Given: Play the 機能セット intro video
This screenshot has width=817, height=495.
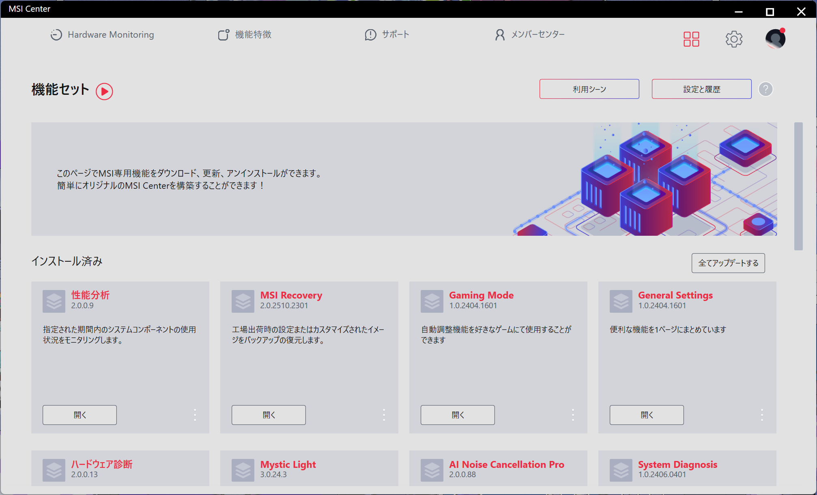Looking at the screenshot, I should point(104,91).
